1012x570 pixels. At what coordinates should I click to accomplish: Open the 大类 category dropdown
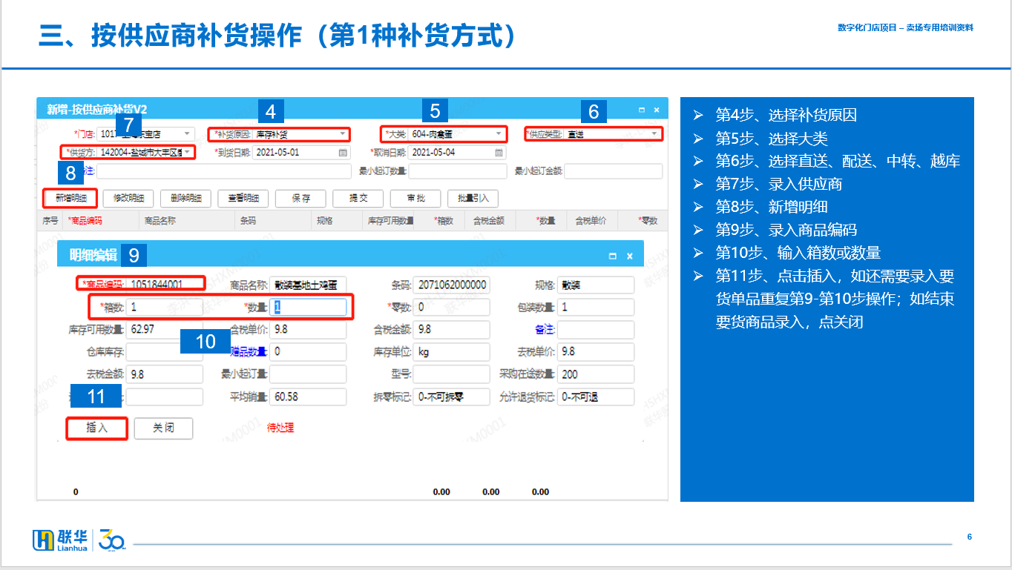pos(499,134)
